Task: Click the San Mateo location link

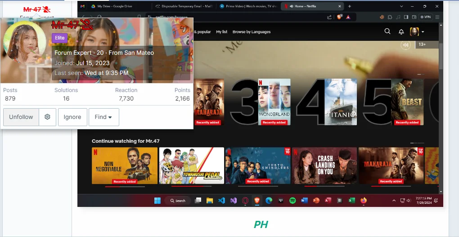Action: pos(139,53)
